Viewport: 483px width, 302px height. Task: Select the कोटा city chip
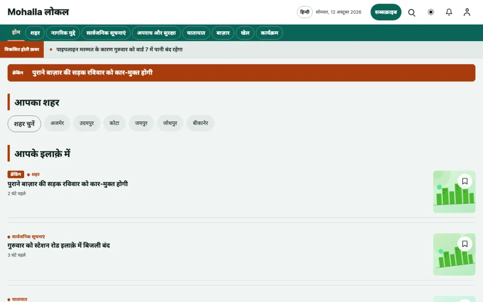point(114,123)
